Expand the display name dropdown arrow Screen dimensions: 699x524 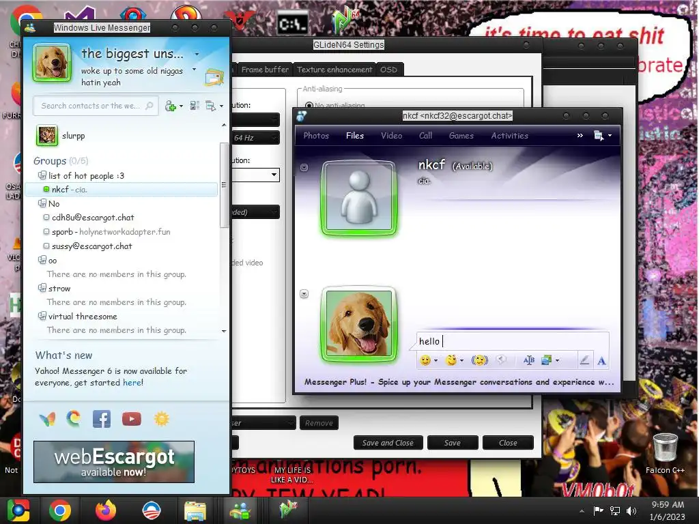(197, 54)
